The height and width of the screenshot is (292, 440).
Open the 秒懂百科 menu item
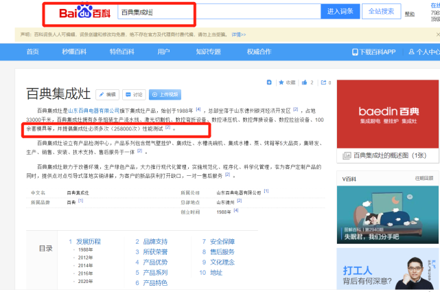tap(74, 52)
